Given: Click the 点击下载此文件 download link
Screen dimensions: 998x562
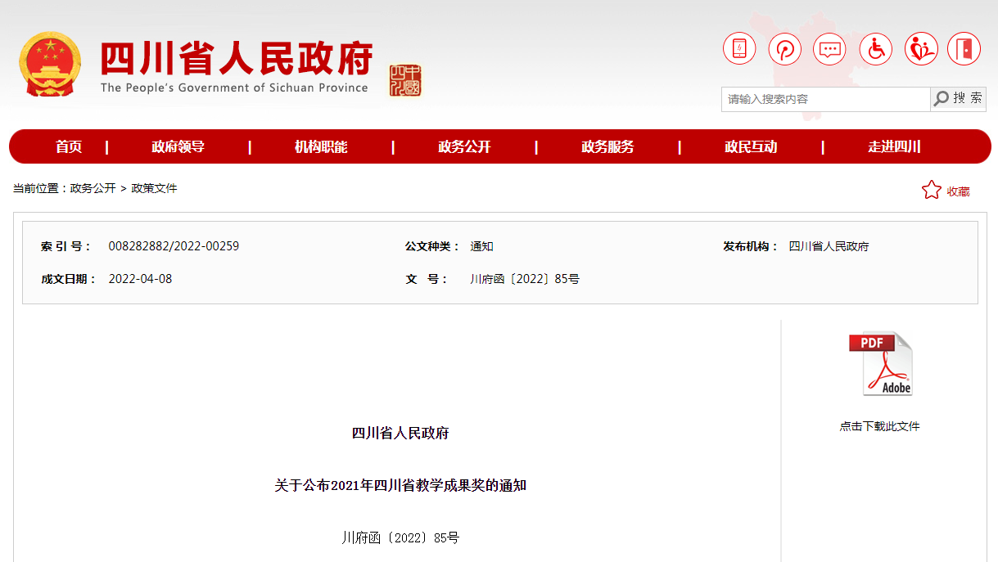Looking at the screenshot, I should pyautogui.click(x=879, y=426).
